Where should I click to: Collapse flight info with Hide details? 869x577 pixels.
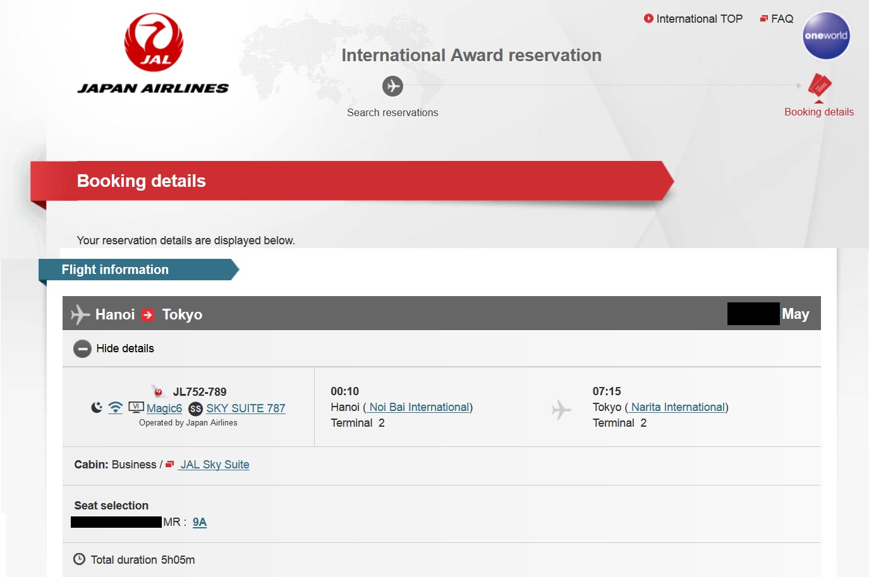125,348
